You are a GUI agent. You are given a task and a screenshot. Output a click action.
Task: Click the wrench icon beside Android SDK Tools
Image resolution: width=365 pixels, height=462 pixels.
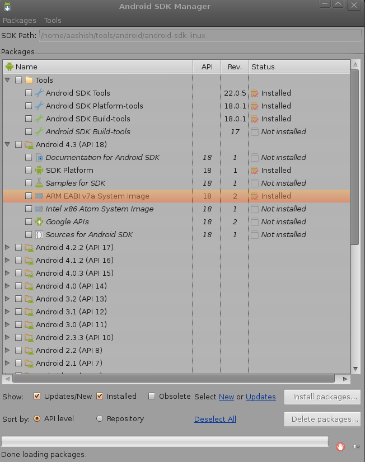tap(39, 93)
